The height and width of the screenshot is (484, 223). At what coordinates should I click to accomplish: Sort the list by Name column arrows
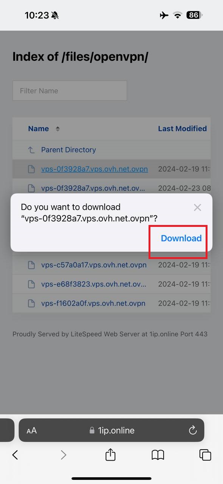click(58, 129)
